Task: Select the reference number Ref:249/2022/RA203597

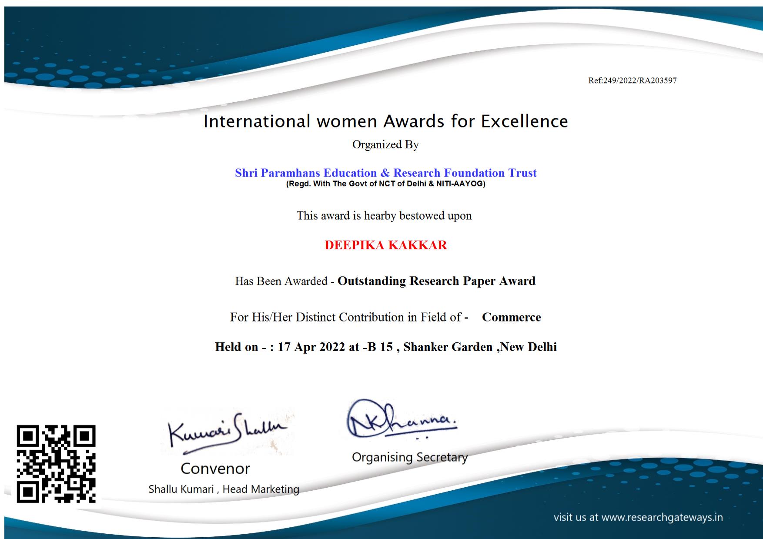Action: tap(632, 80)
